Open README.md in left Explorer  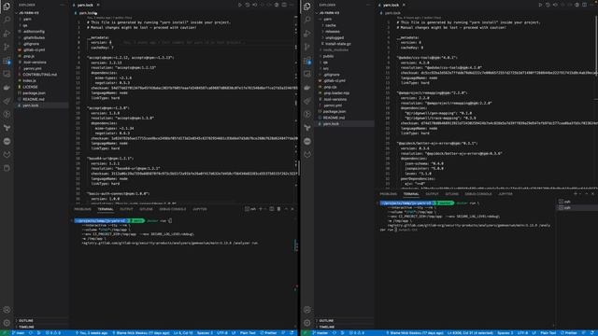tap(34, 99)
